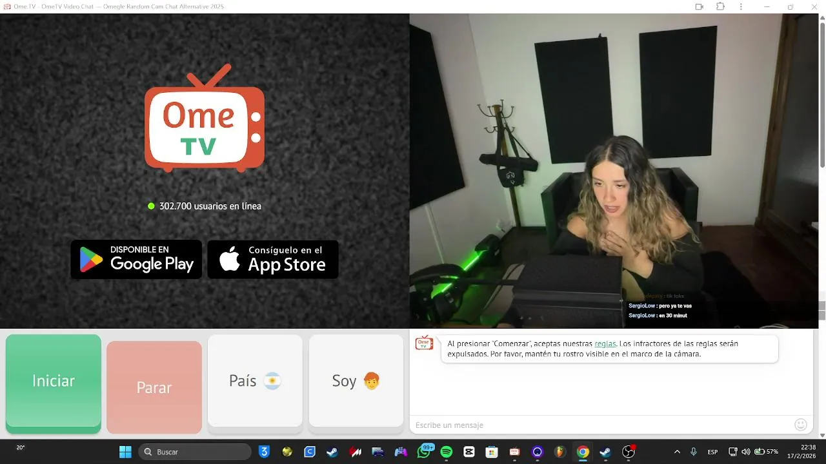Image resolution: width=826 pixels, height=464 pixels.
Task: Click '302.700 usuarios en línea' text
Action: point(210,206)
